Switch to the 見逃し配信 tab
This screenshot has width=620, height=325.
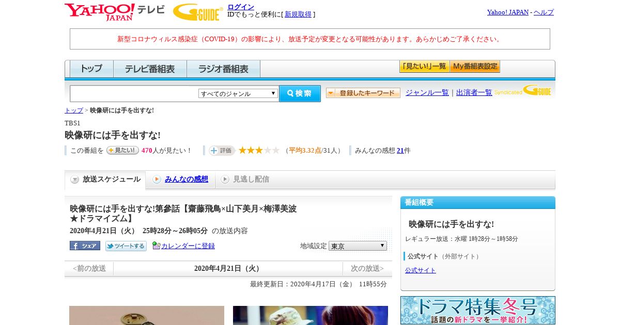click(245, 180)
